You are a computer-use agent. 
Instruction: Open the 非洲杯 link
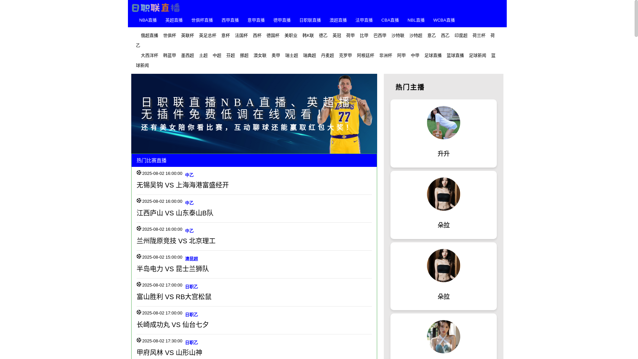click(x=386, y=56)
